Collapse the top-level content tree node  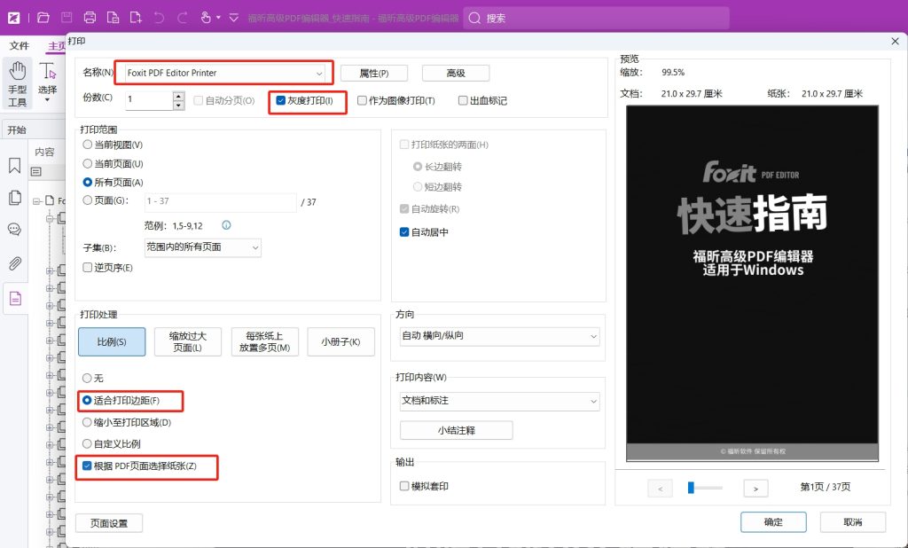click(x=36, y=201)
